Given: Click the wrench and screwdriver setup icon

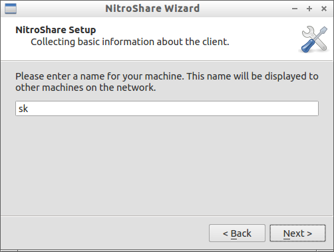Looking at the screenshot, I should click(x=314, y=39).
